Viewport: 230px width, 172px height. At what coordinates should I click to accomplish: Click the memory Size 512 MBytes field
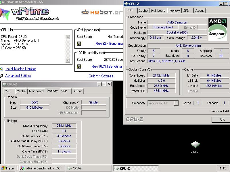34,107
